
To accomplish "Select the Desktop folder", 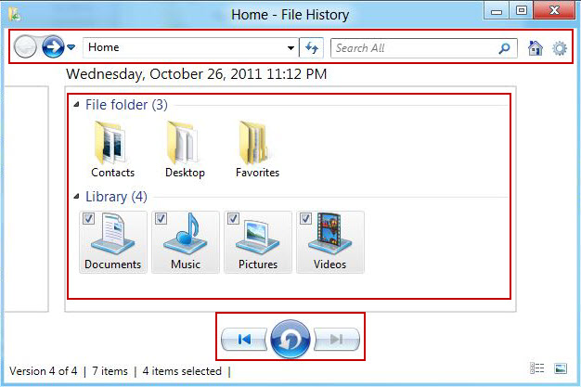I will (185, 149).
